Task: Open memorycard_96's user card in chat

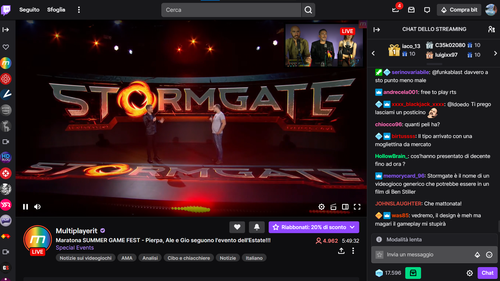Action: tap(404, 176)
